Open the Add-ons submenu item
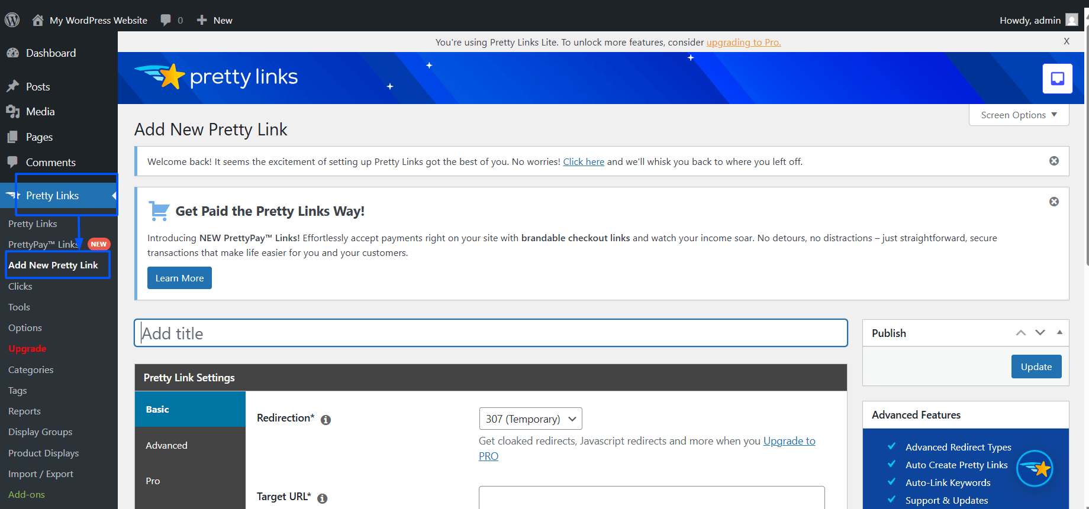1089x509 pixels. point(27,494)
